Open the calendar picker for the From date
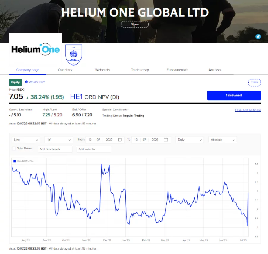This screenshot has width=268, height=254. [120, 140]
